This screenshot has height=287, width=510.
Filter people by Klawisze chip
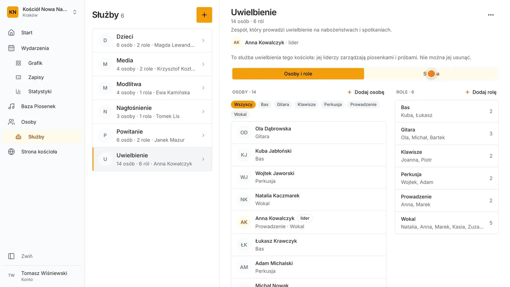click(306, 104)
